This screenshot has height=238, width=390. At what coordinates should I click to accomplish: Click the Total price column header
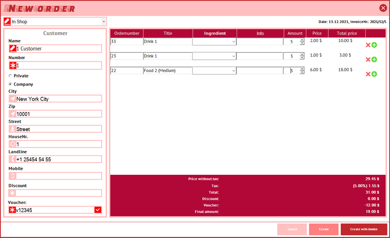346,33
